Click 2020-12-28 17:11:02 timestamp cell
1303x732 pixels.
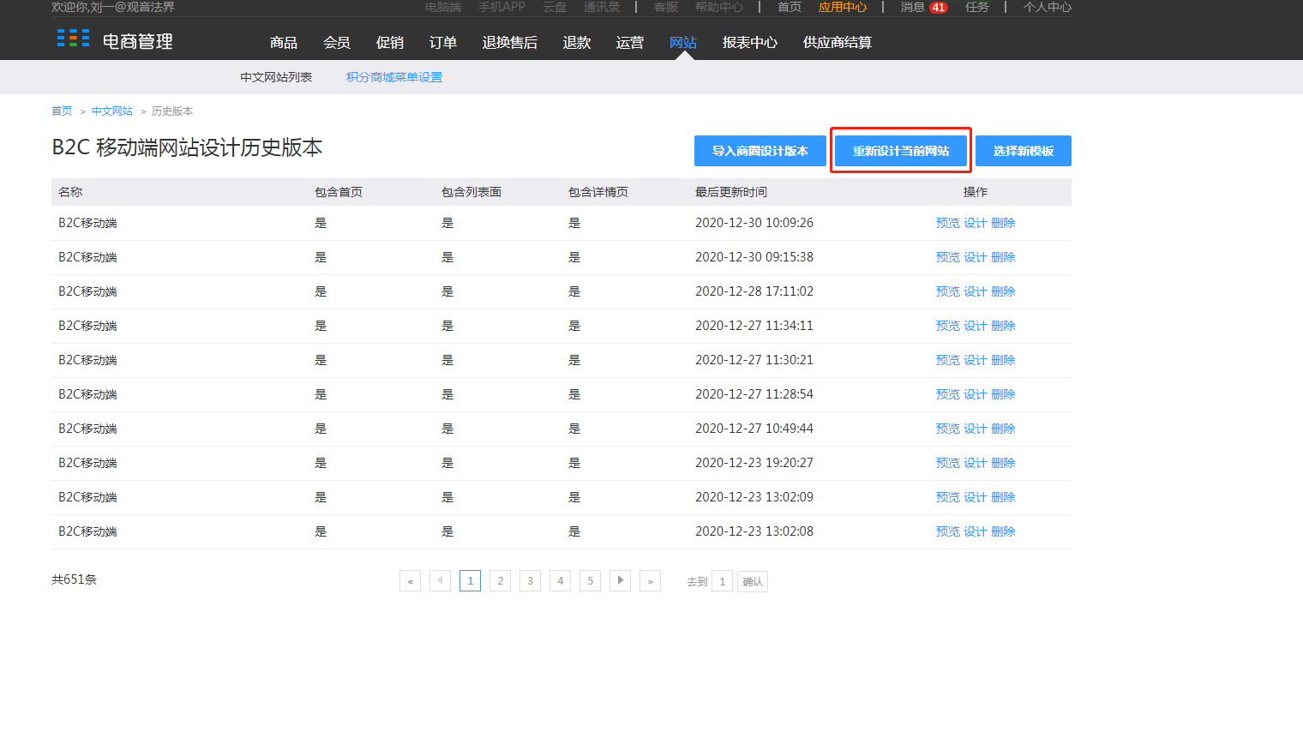754,291
